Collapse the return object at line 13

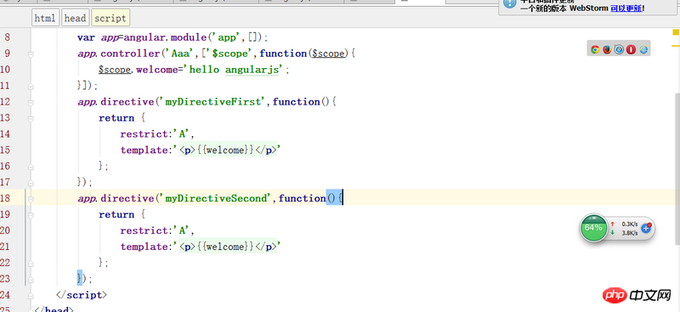pyautogui.click(x=31, y=119)
